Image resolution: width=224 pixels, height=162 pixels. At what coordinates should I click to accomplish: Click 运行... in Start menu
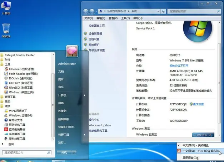(x=62, y=142)
